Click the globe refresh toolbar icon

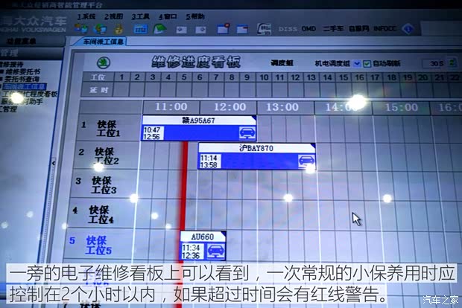pyautogui.click(x=100, y=29)
